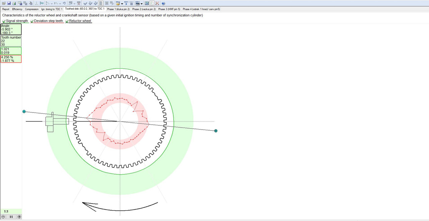Click the undo curved arrow icon
Image resolution: width=429 pixels, height=221 pixels.
pyautogui.click(x=64, y=3)
